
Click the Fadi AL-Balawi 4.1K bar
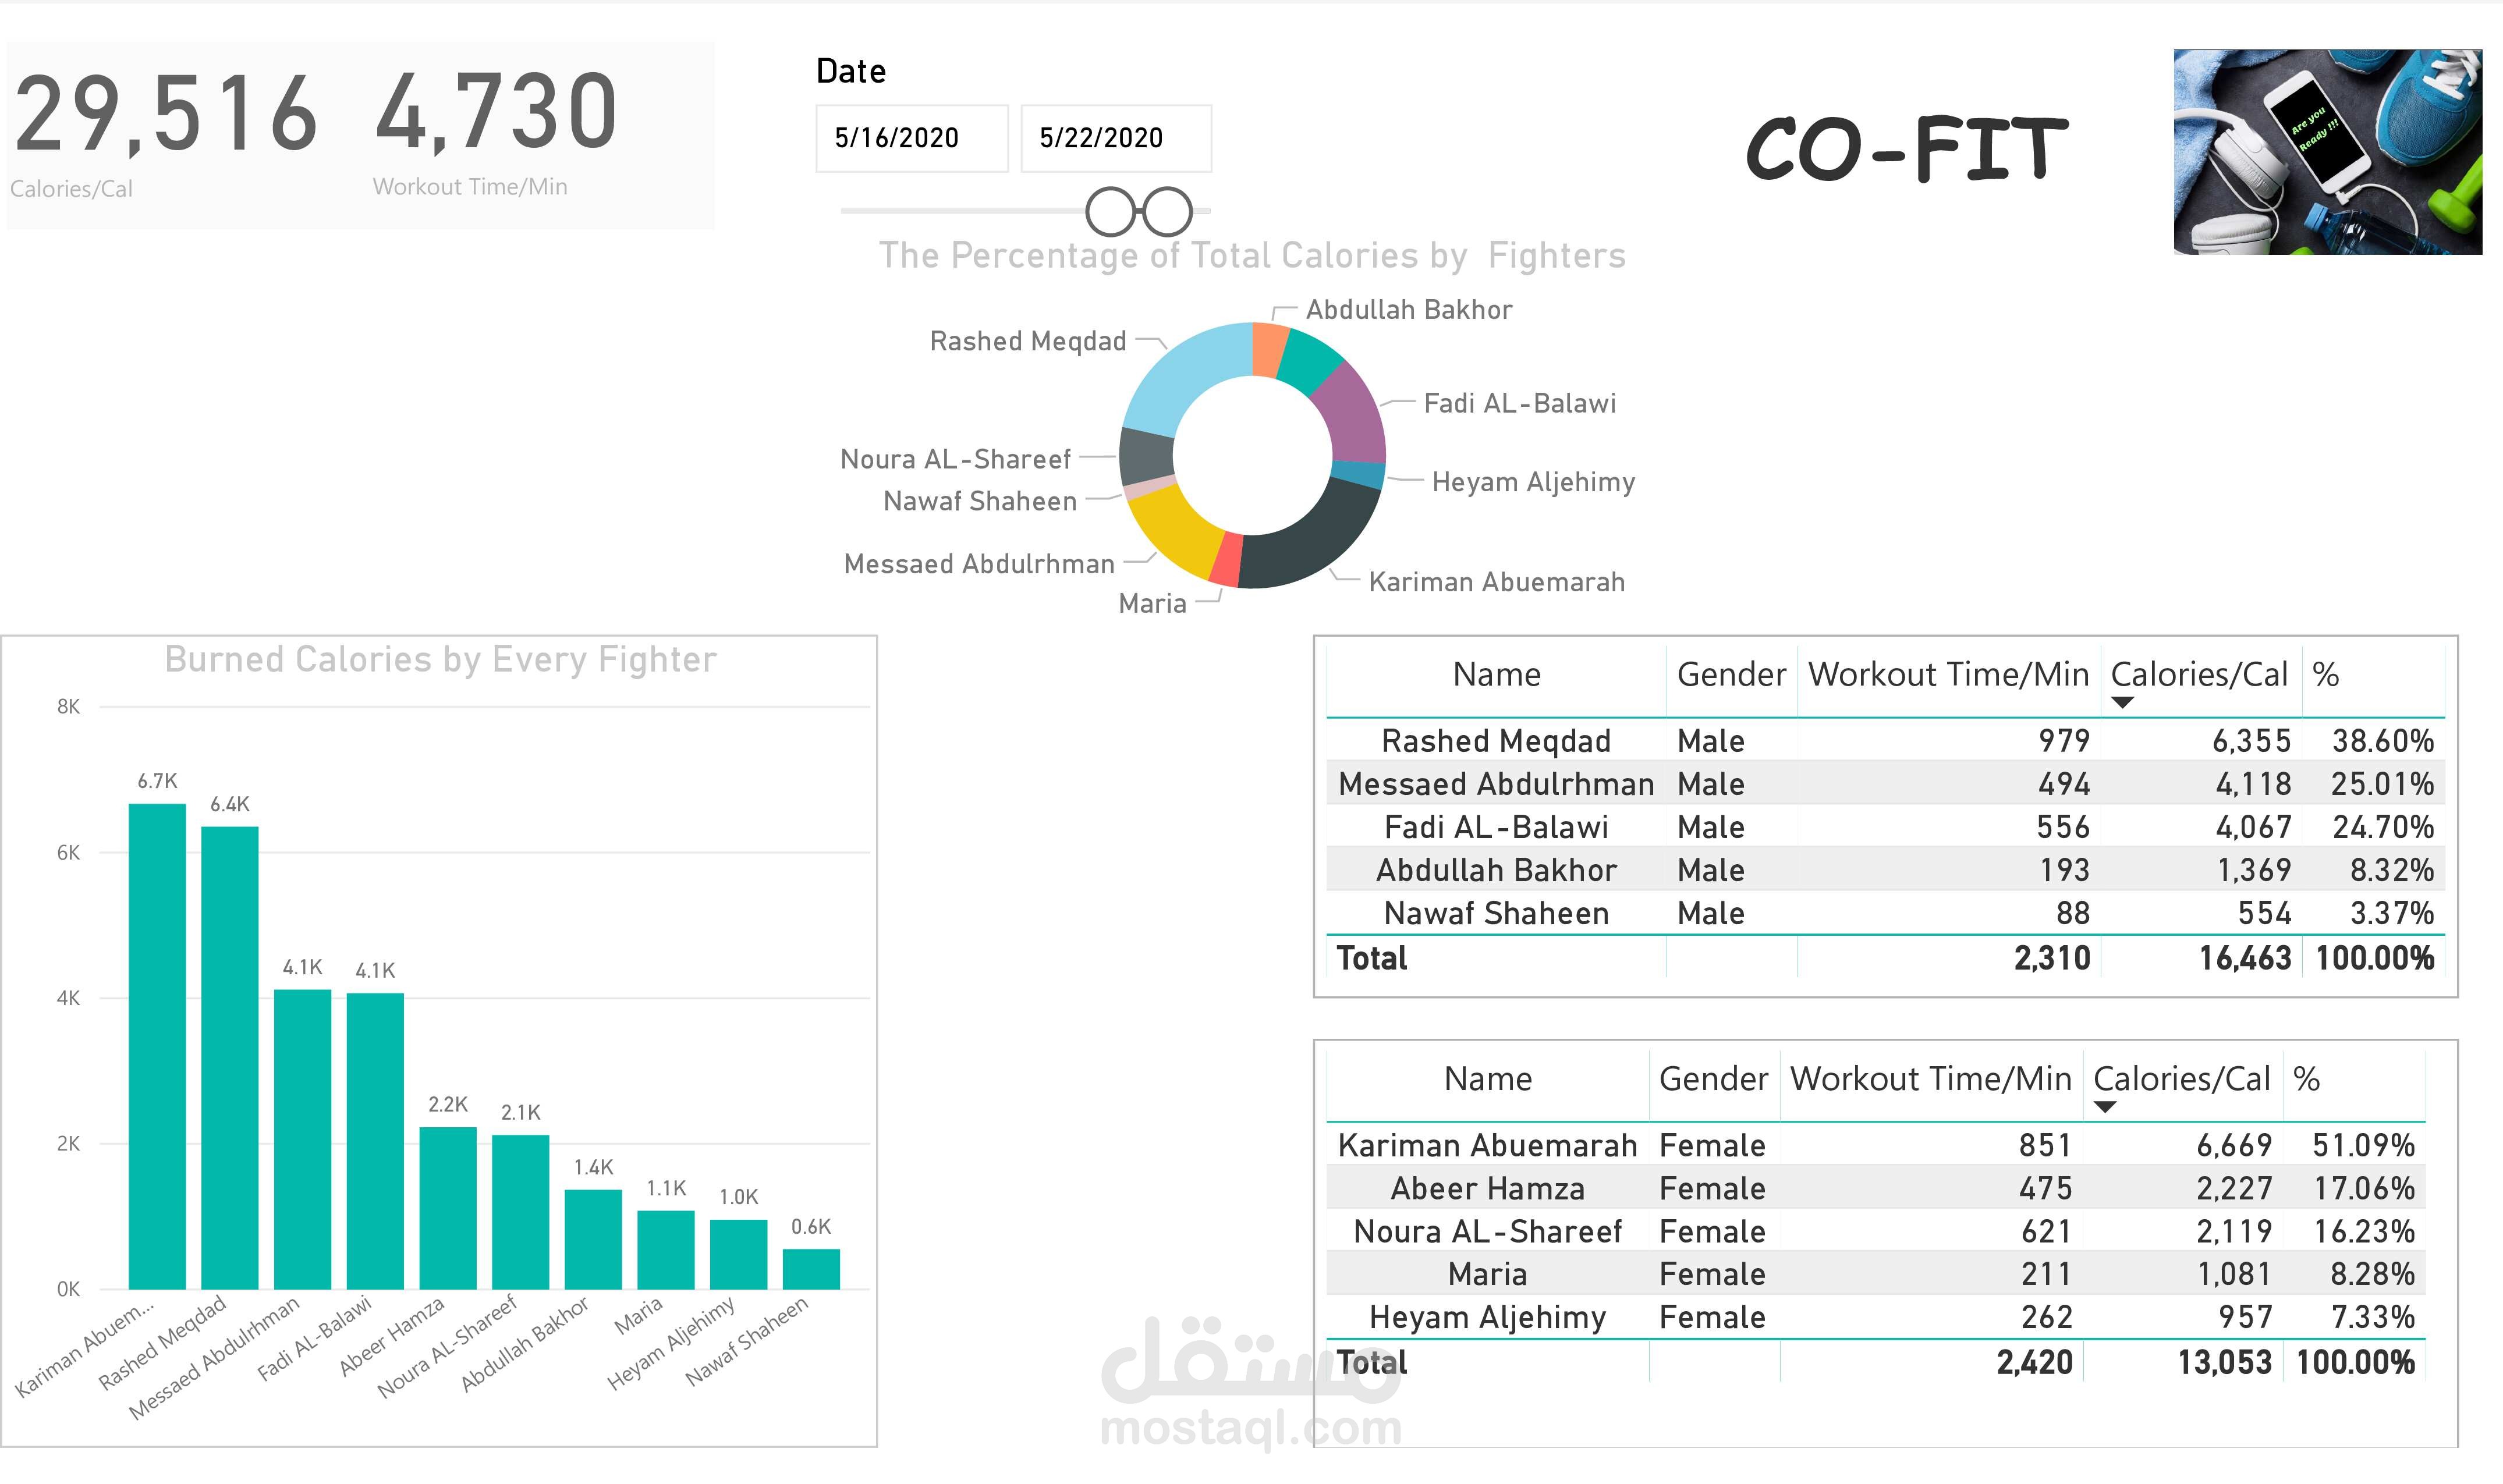click(375, 1141)
